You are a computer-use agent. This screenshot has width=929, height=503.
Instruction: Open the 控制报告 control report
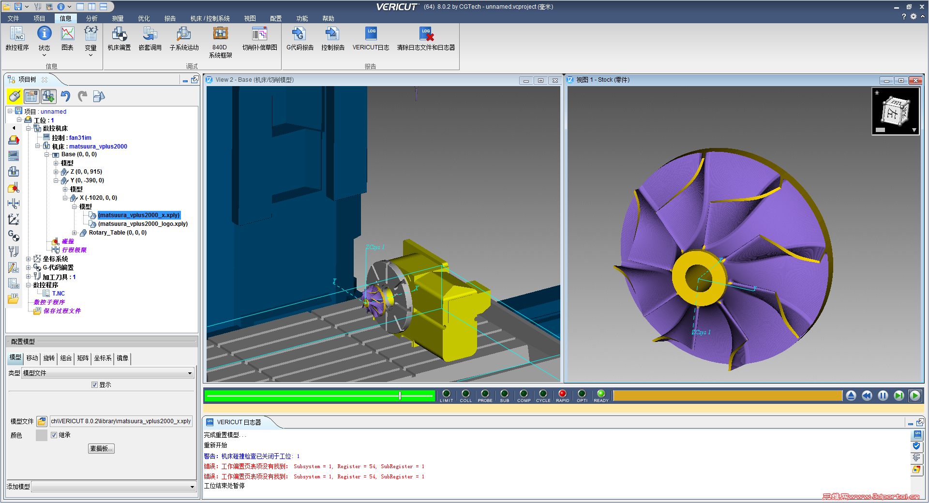tap(333, 38)
